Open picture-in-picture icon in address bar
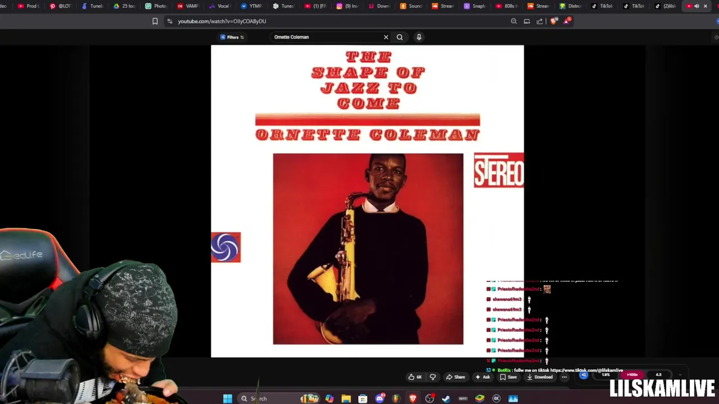Screen dimensions: 719x404 pyautogui.click(x=527, y=21)
